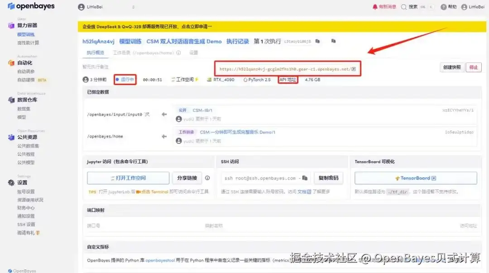This screenshot has width=489, height=273.
Task: Open CSM 双人对话语音生成 Demo breadcrumb
Action: coord(184,42)
